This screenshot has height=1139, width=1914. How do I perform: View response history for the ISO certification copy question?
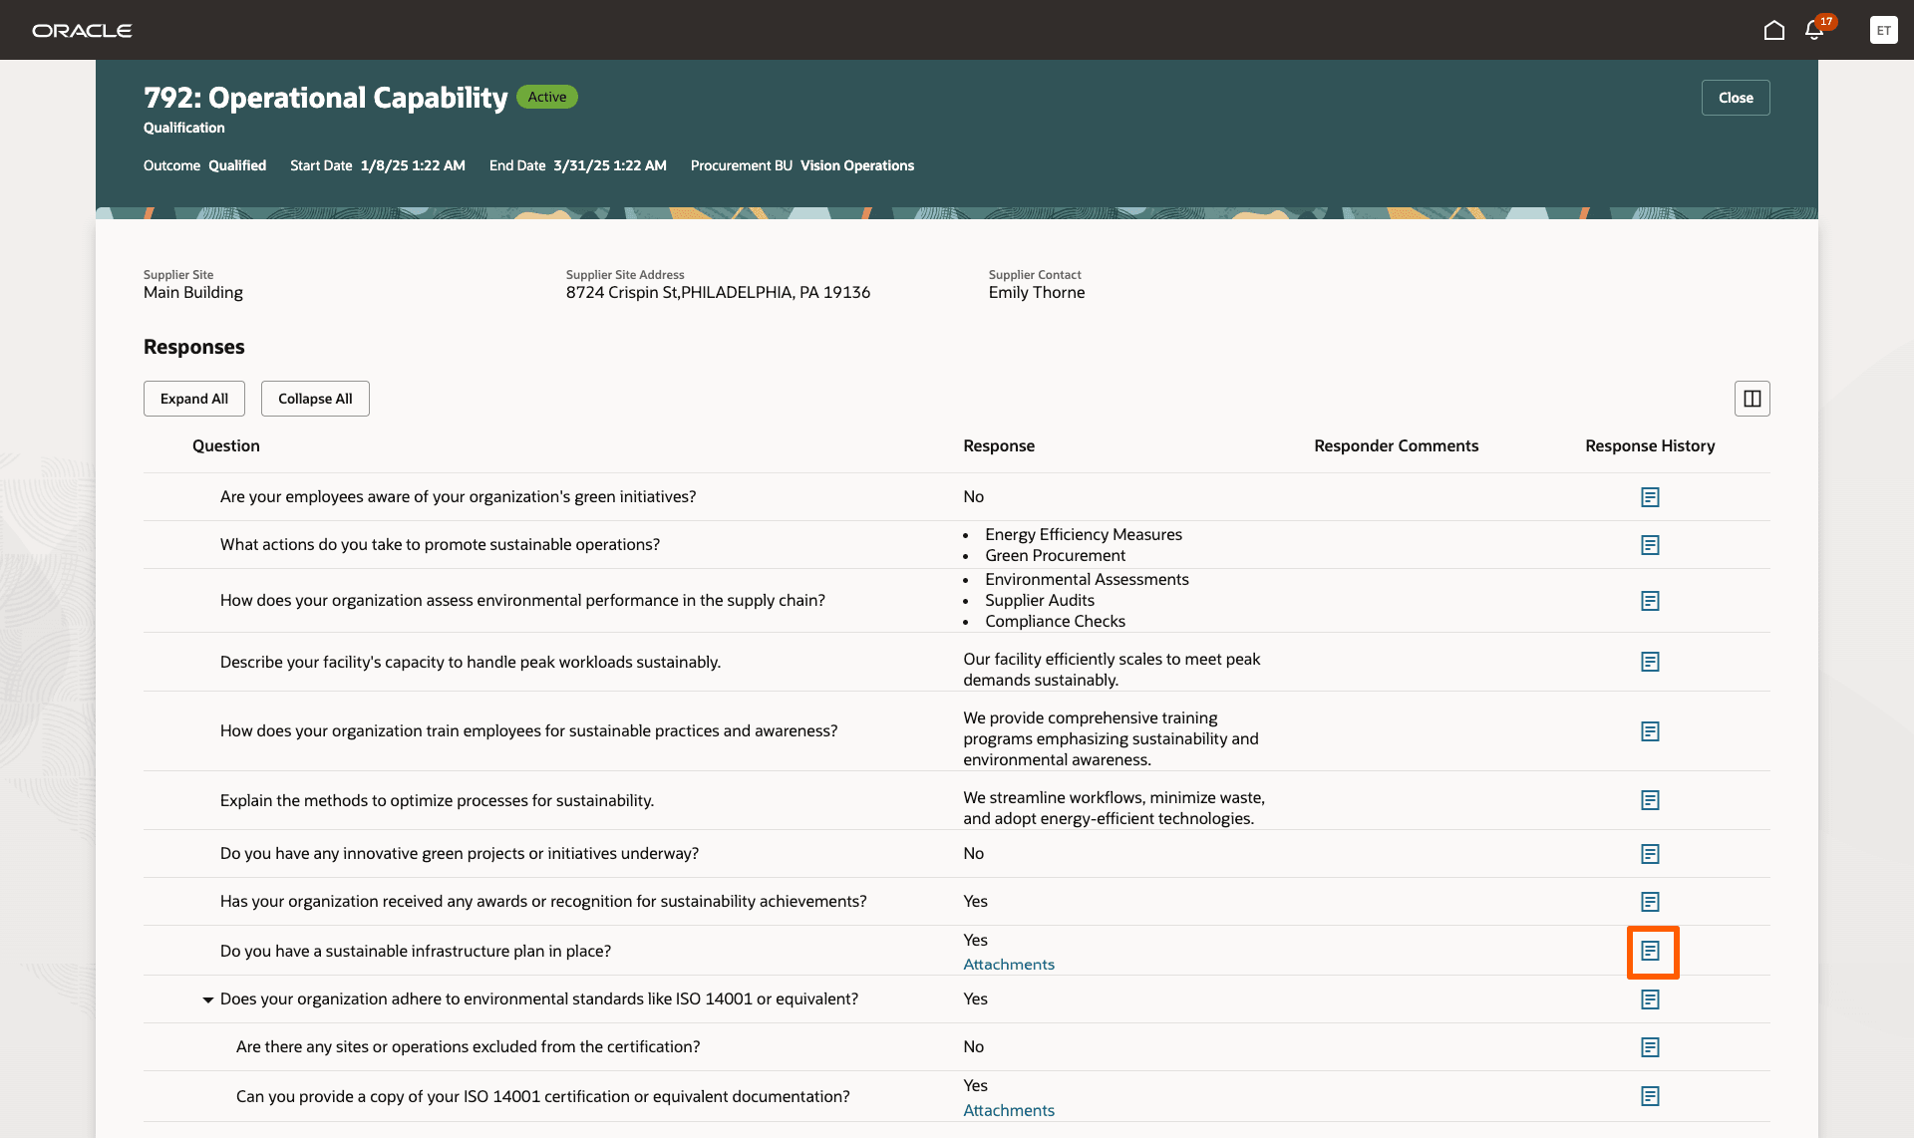tap(1650, 1096)
